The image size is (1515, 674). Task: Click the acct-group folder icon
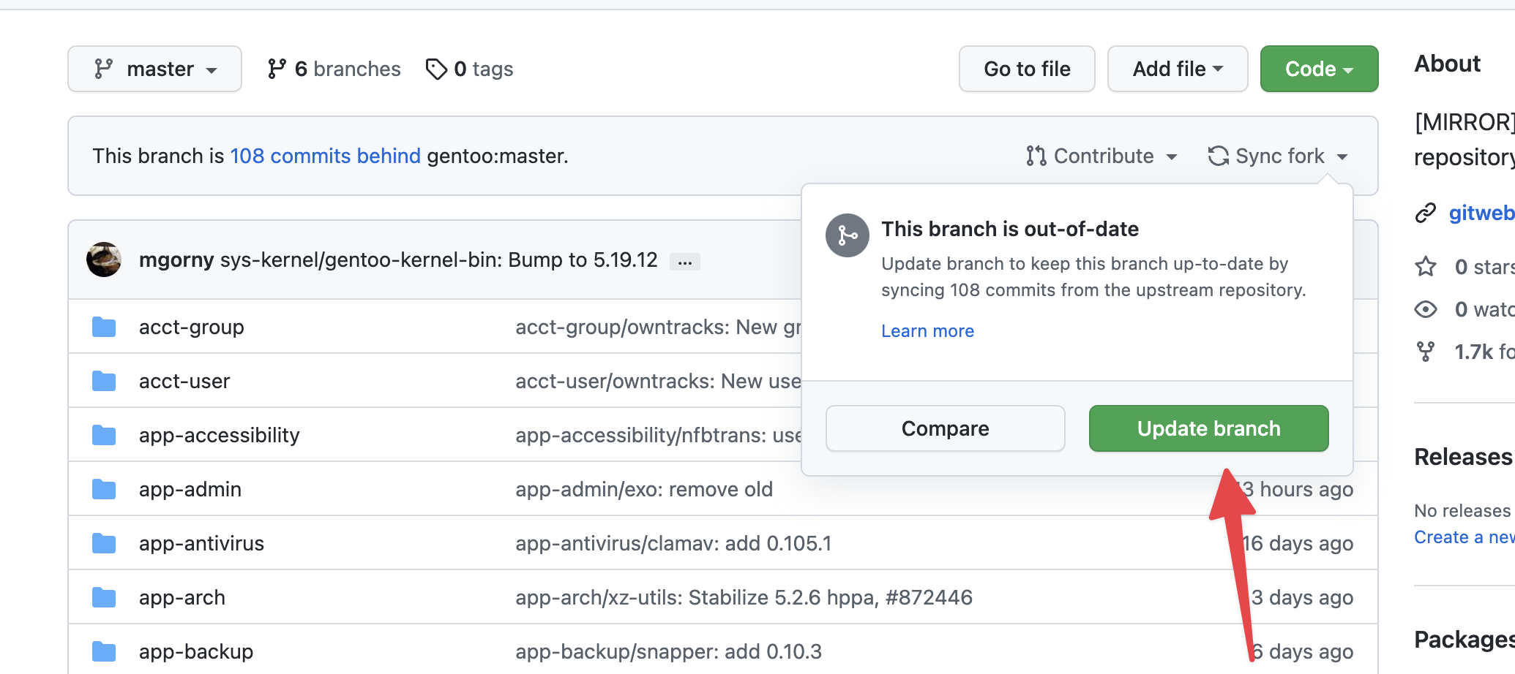pyautogui.click(x=104, y=327)
